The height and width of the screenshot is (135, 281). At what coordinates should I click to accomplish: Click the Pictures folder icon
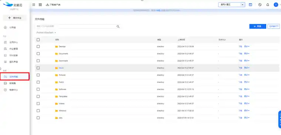pos(57,75)
